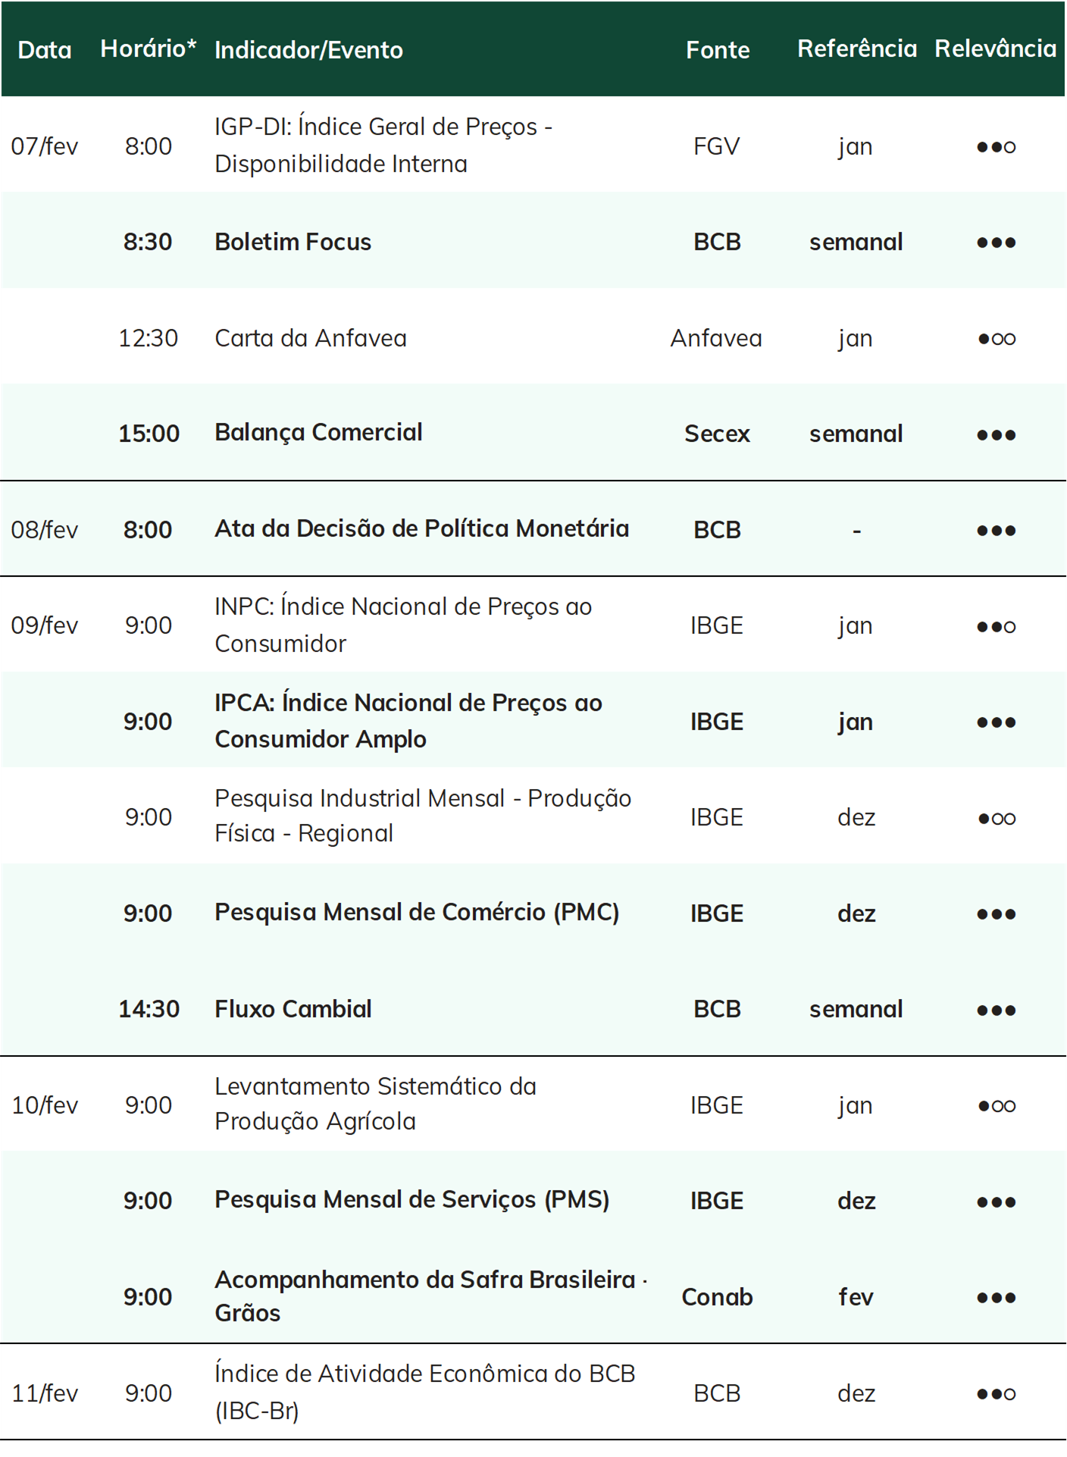Click relevance dots for Balança Comercial
This screenshot has width=1067, height=1457.
point(996,435)
